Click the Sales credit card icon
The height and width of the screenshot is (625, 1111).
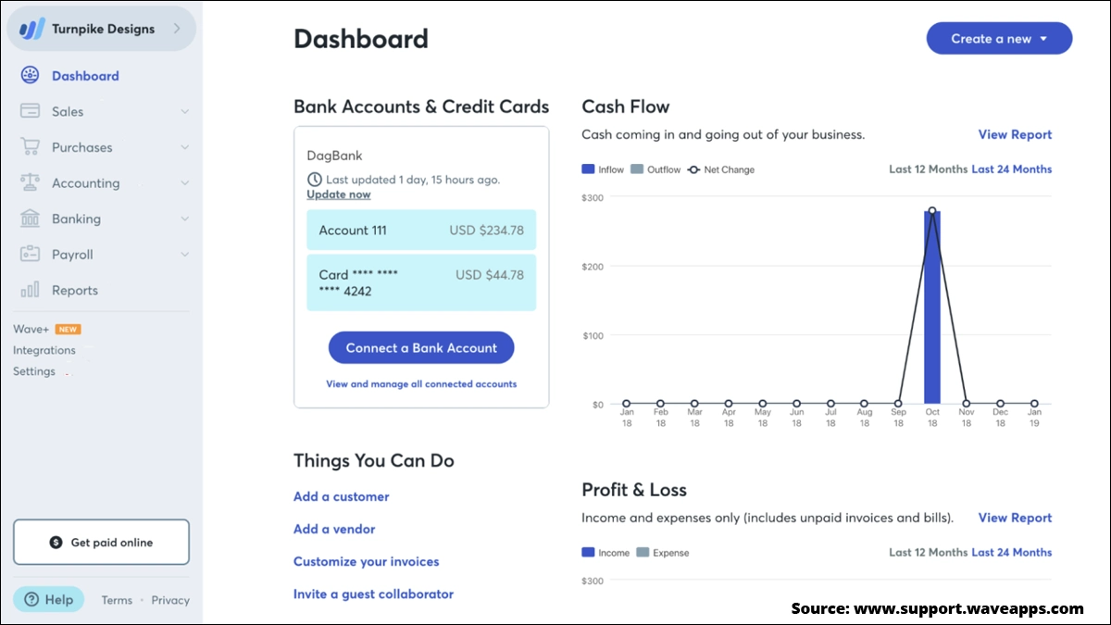pos(30,111)
